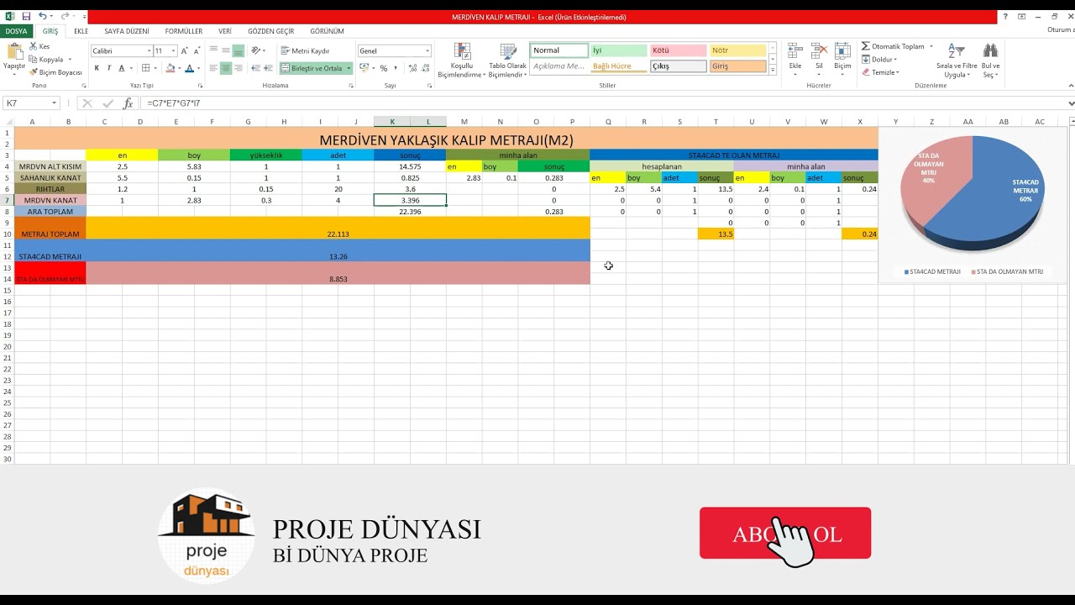Expand the cell styles gallery more arrow
Image resolution: width=1075 pixels, height=605 pixels.
click(773, 71)
